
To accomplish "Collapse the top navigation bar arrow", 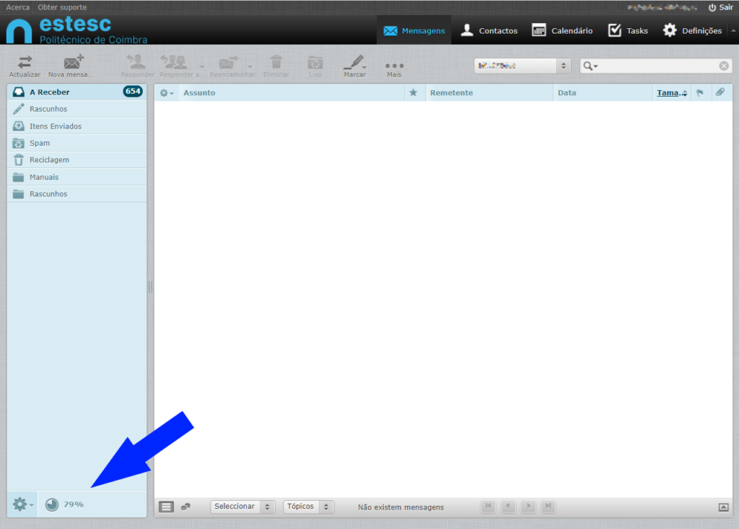I will (733, 30).
